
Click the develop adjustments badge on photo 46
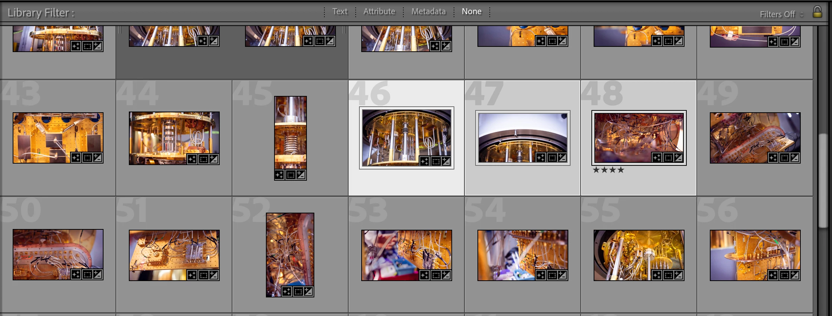pyautogui.click(x=446, y=161)
